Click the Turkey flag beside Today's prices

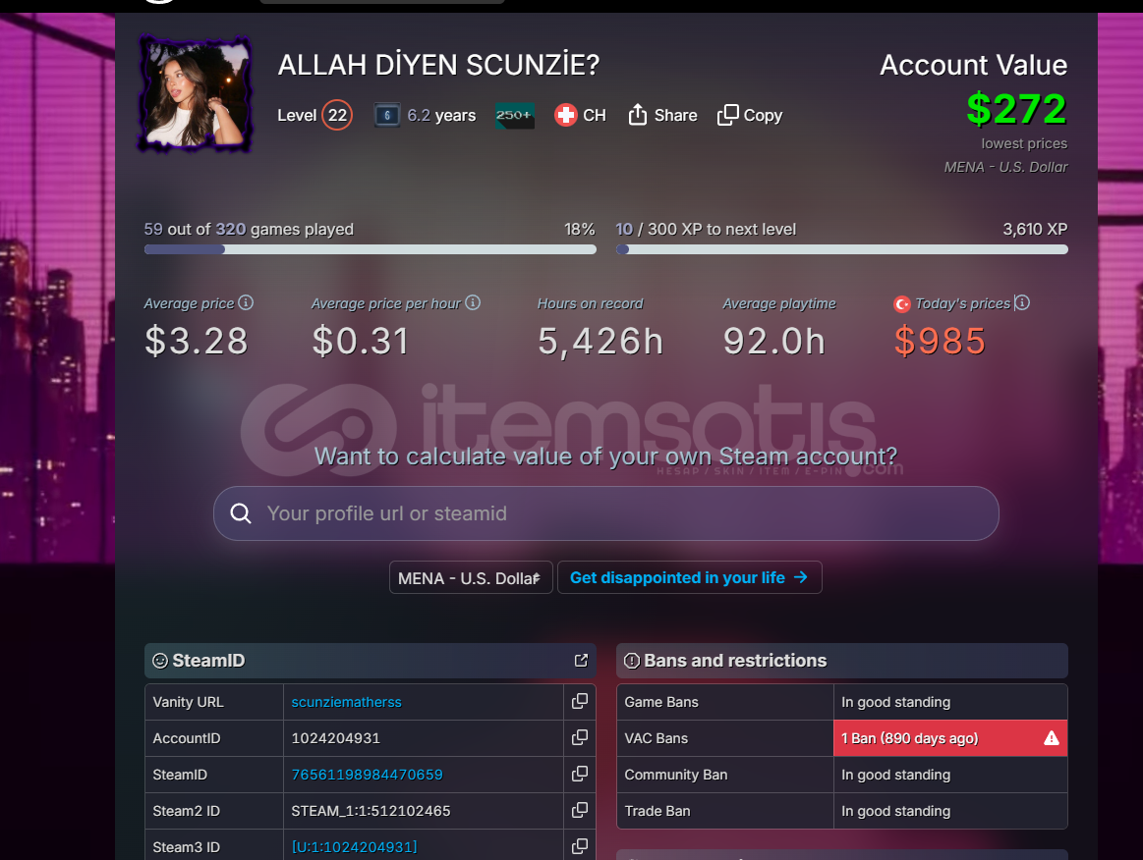coord(901,303)
